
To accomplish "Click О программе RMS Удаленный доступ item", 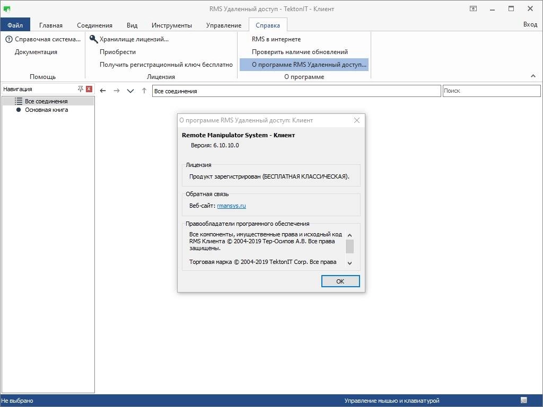I will pos(304,64).
